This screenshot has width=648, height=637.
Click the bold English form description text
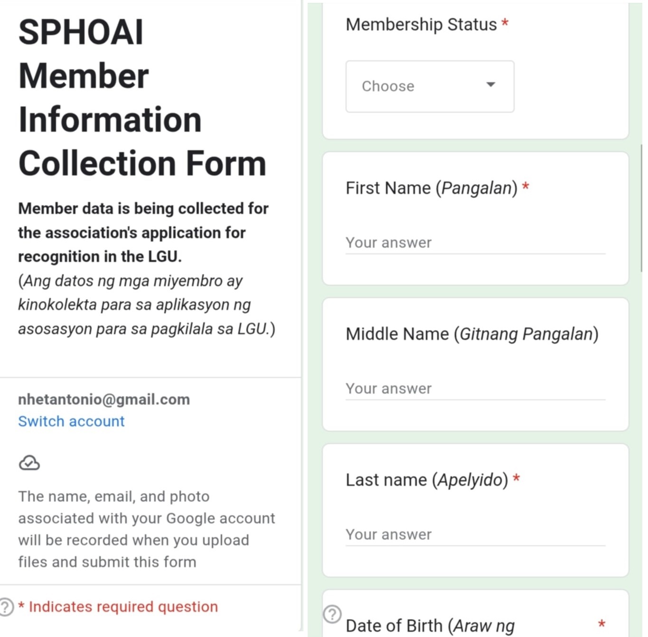pyautogui.click(x=143, y=232)
